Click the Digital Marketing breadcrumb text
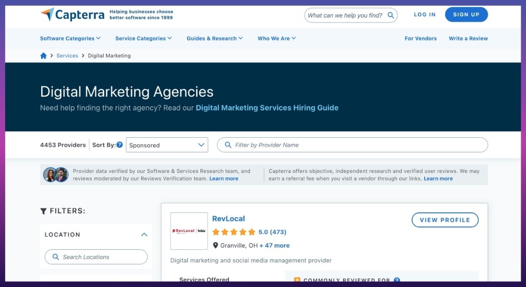 click(x=110, y=55)
